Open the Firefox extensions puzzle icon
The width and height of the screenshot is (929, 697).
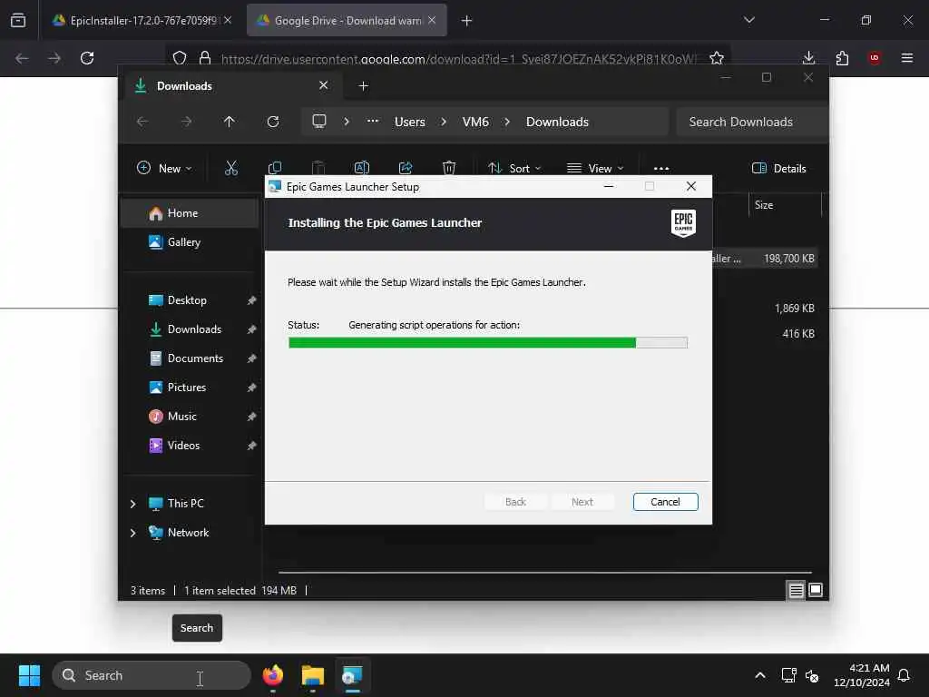pos(842,58)
